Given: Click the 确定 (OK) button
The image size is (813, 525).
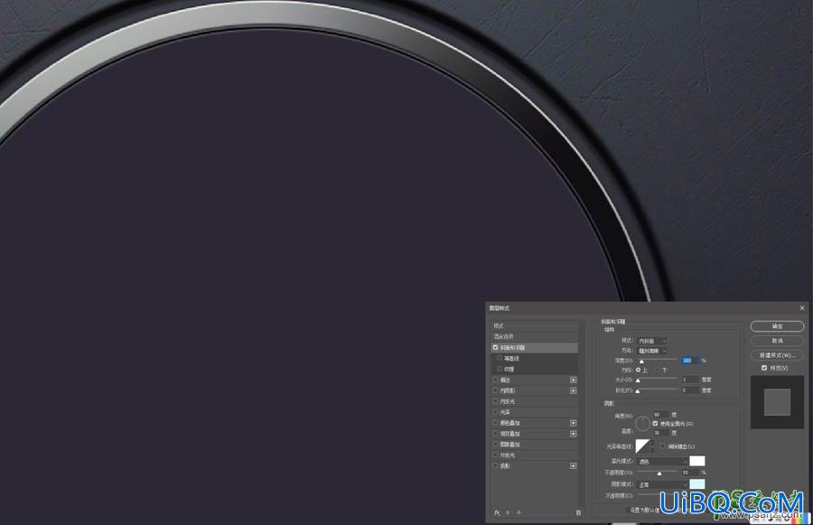Looking at the screenshot, I should (777, 326).
